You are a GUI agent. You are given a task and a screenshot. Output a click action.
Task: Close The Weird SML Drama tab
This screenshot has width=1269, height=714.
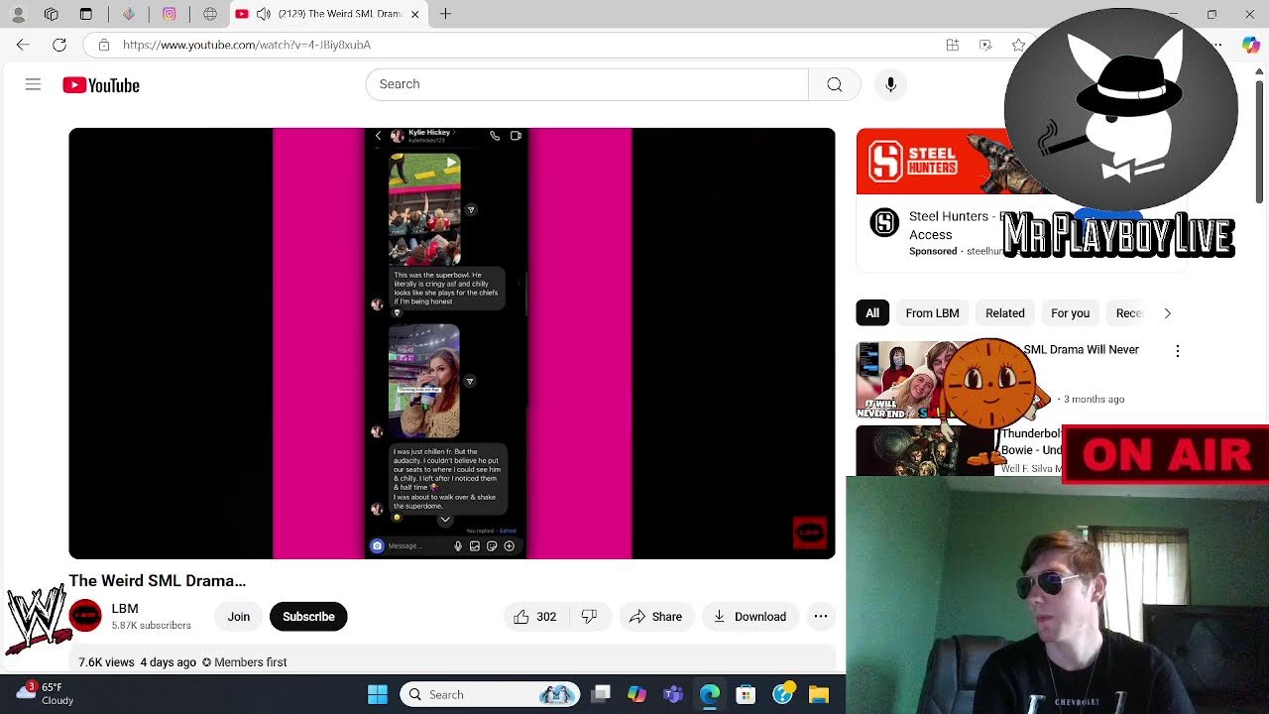click(x=415, y=14)
